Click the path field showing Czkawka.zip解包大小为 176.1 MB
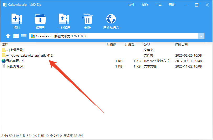 click(114, 36)
